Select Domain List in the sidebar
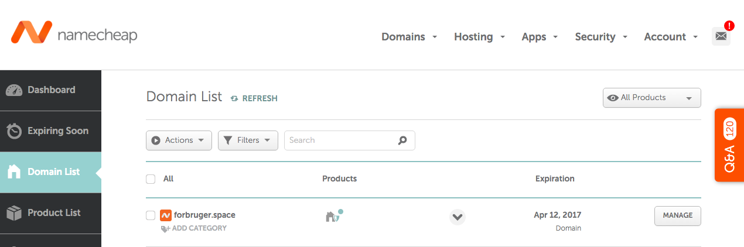This screenshot has width=744, height=247. coord(50,172)
